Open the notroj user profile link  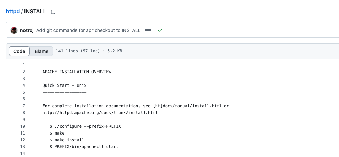(x=27, y=30)
